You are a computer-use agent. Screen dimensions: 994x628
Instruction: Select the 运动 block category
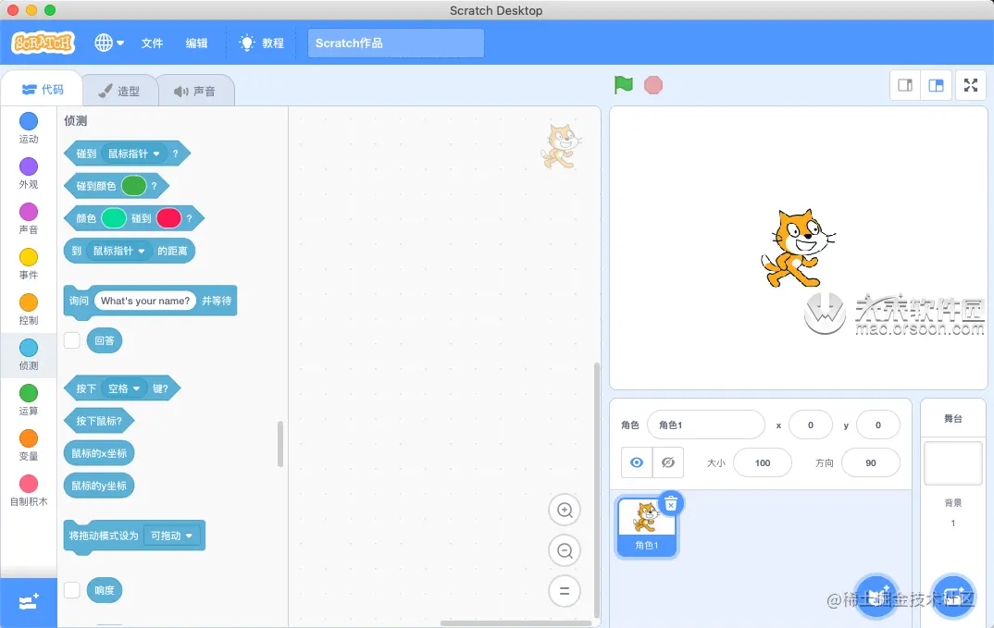coord(29,128)
